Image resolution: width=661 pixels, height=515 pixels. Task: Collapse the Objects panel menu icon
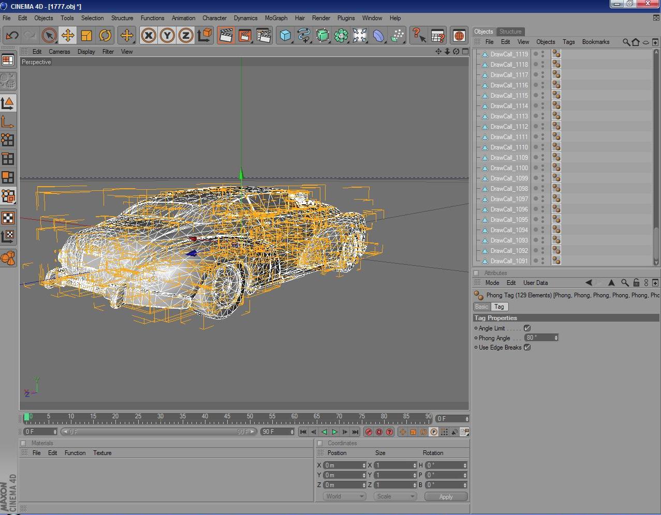click(477, 42)
